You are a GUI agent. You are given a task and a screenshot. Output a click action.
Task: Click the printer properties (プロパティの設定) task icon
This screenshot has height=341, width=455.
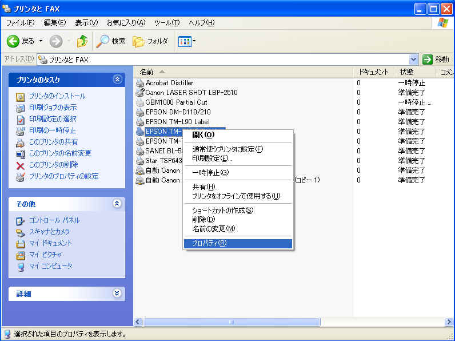tap(21, 177)
